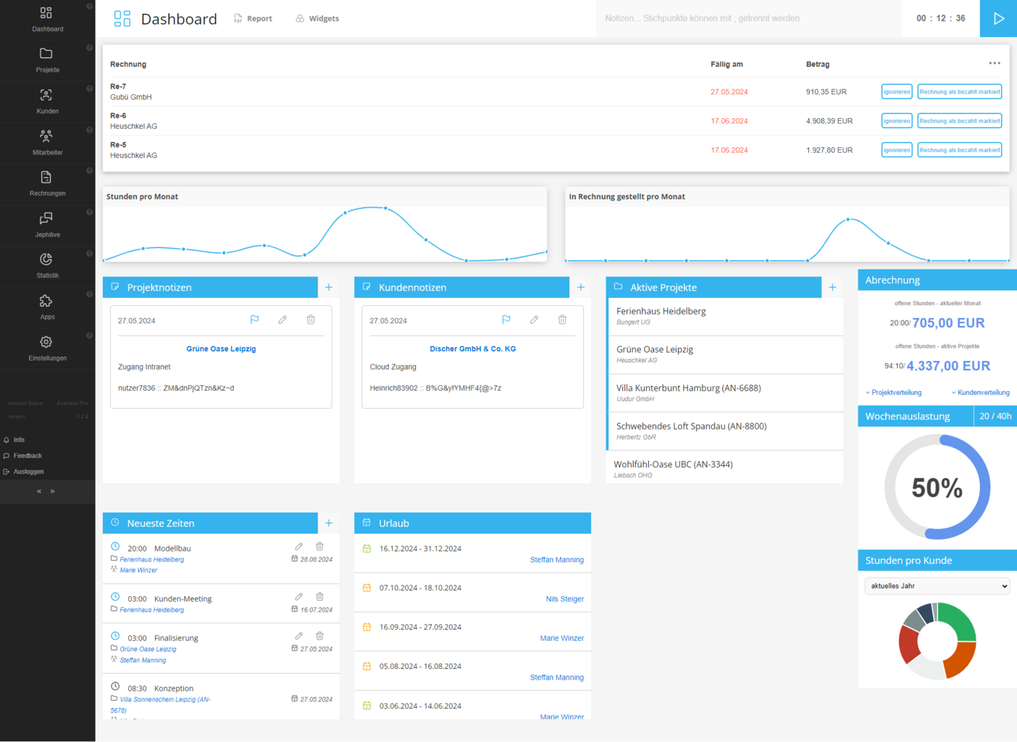
Task: Delete the Modellbau time entry
Action: tap(319, 546)
